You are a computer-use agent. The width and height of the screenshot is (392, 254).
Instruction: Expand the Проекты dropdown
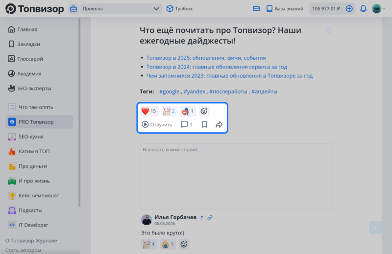click(121, 9)
